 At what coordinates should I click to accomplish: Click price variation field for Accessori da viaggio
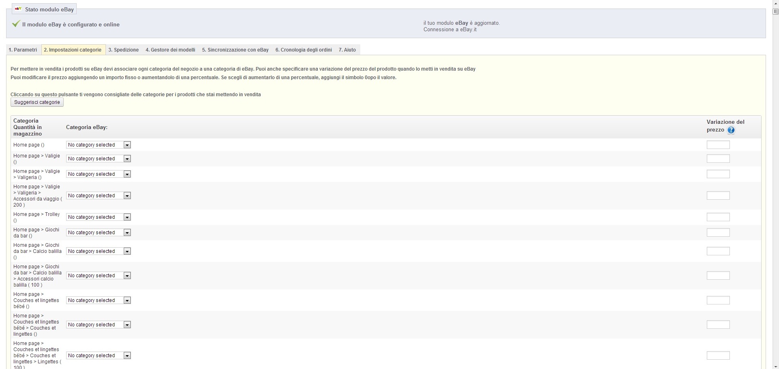[x=718, y=196]
